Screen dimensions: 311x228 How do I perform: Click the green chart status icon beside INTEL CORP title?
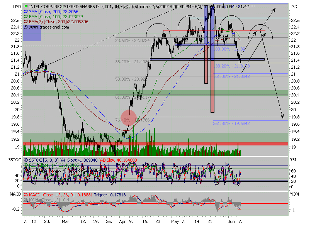pyautogui.click(x=25, y=6)
